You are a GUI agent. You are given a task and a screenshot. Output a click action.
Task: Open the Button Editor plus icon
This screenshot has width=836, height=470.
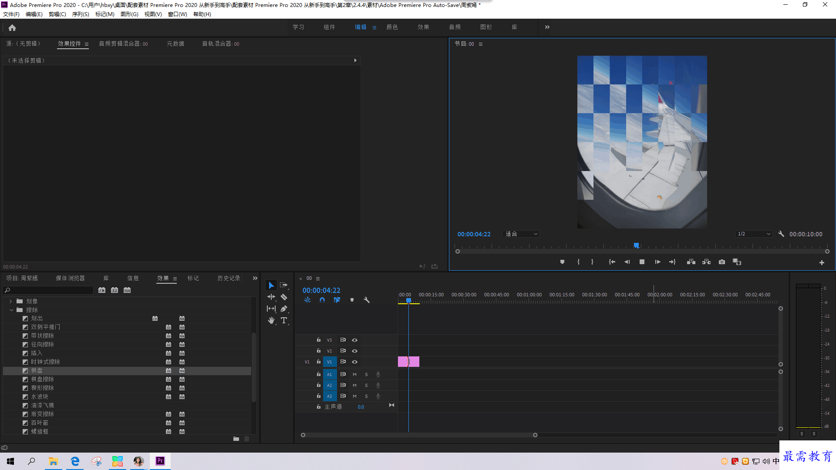tap(822, 262)
